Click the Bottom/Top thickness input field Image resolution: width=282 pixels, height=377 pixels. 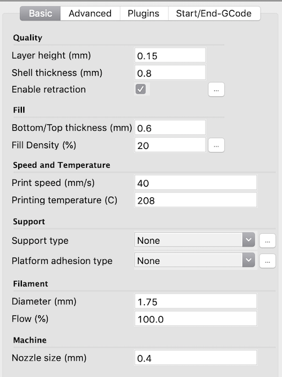[x=170, y=128]
